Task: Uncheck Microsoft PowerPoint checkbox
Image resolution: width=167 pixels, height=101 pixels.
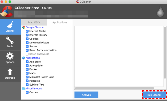Action: (x=27, y=77)
